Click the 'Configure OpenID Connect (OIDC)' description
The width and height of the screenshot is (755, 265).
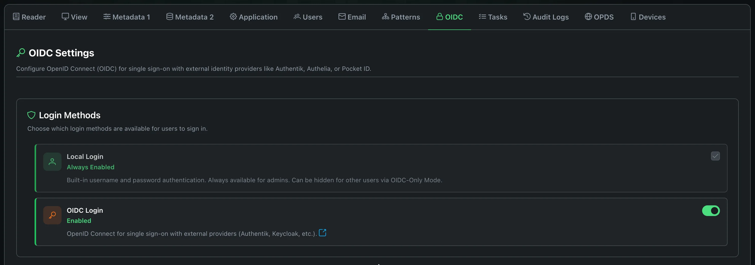coord(193,69)
